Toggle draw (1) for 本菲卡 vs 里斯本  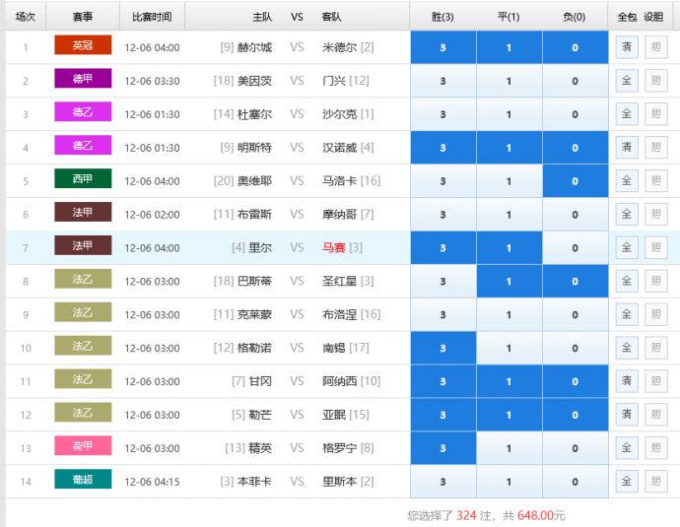(x=509, y=482)
